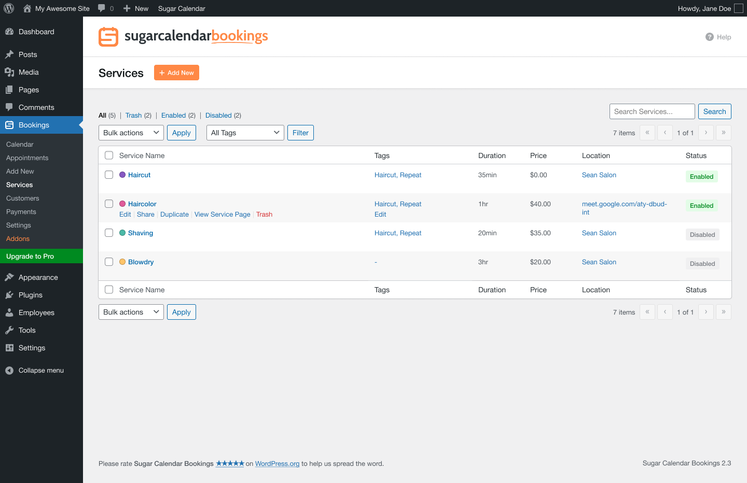Open View Service Page link for Haircolor
The width and height of the screenshot is (747, 483).
[223, 215]
